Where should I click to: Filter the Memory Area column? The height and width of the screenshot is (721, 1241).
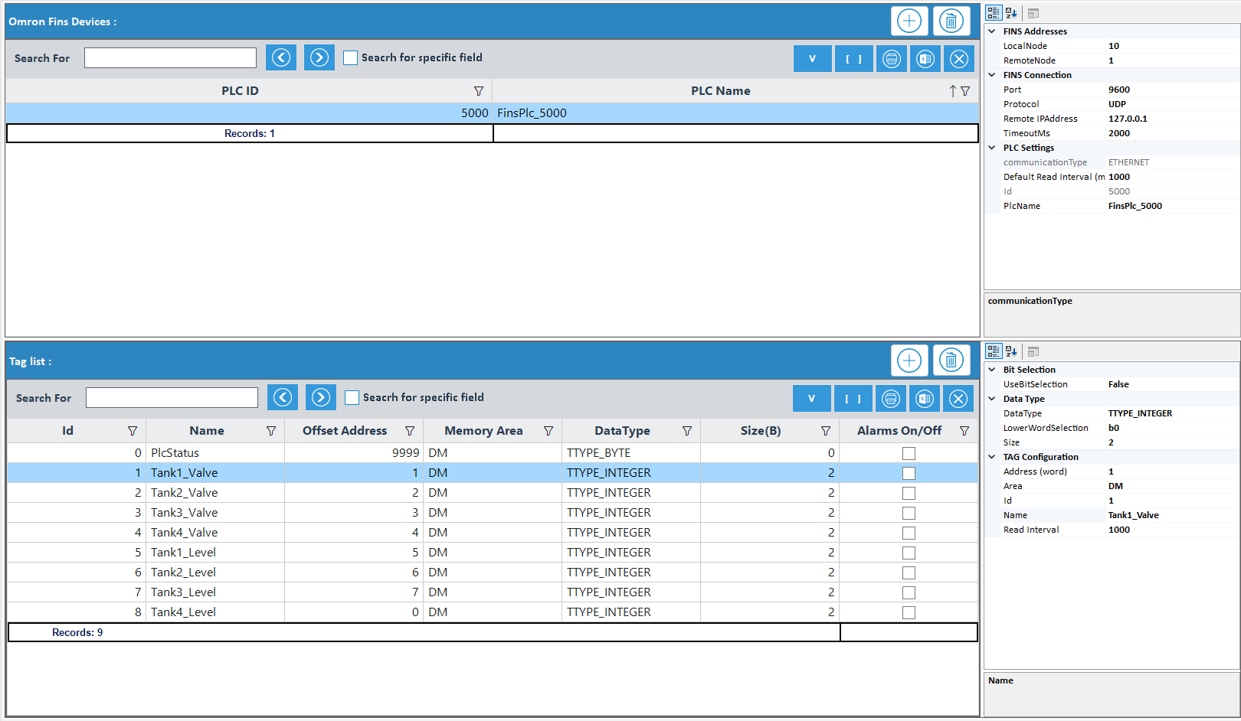[x=548, y=431]
